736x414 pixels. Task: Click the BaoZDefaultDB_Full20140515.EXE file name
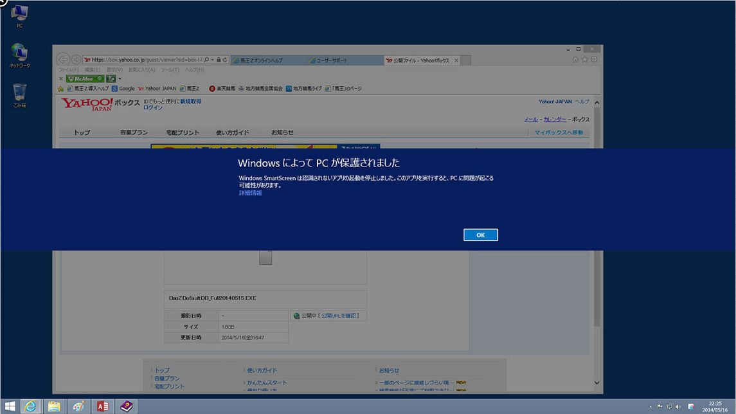[x=213, y=298]
